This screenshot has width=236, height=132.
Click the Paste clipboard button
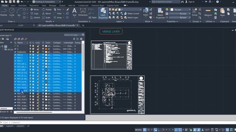coord(222,12)
